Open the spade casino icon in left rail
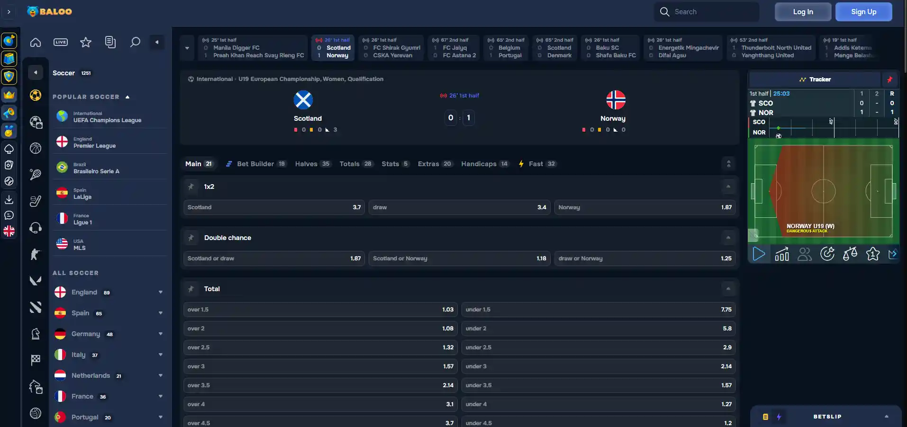Image resolution: width=907 pixels, height=427 pixels. click(x=9, y=149)
